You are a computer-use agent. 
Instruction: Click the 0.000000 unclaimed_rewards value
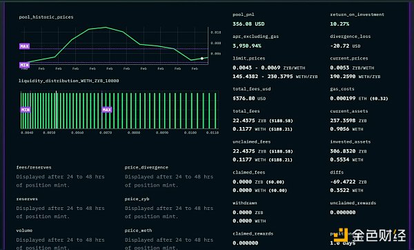[343, 213]
